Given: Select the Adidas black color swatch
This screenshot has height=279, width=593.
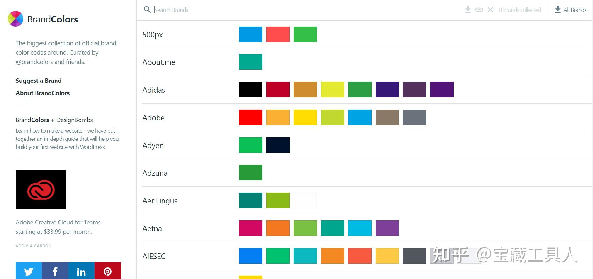Looking at the screenshot, I should (x=250, y=90).
